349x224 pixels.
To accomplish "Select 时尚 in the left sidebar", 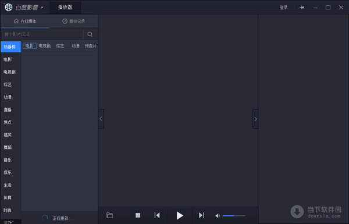I will (x=8, y=210).
